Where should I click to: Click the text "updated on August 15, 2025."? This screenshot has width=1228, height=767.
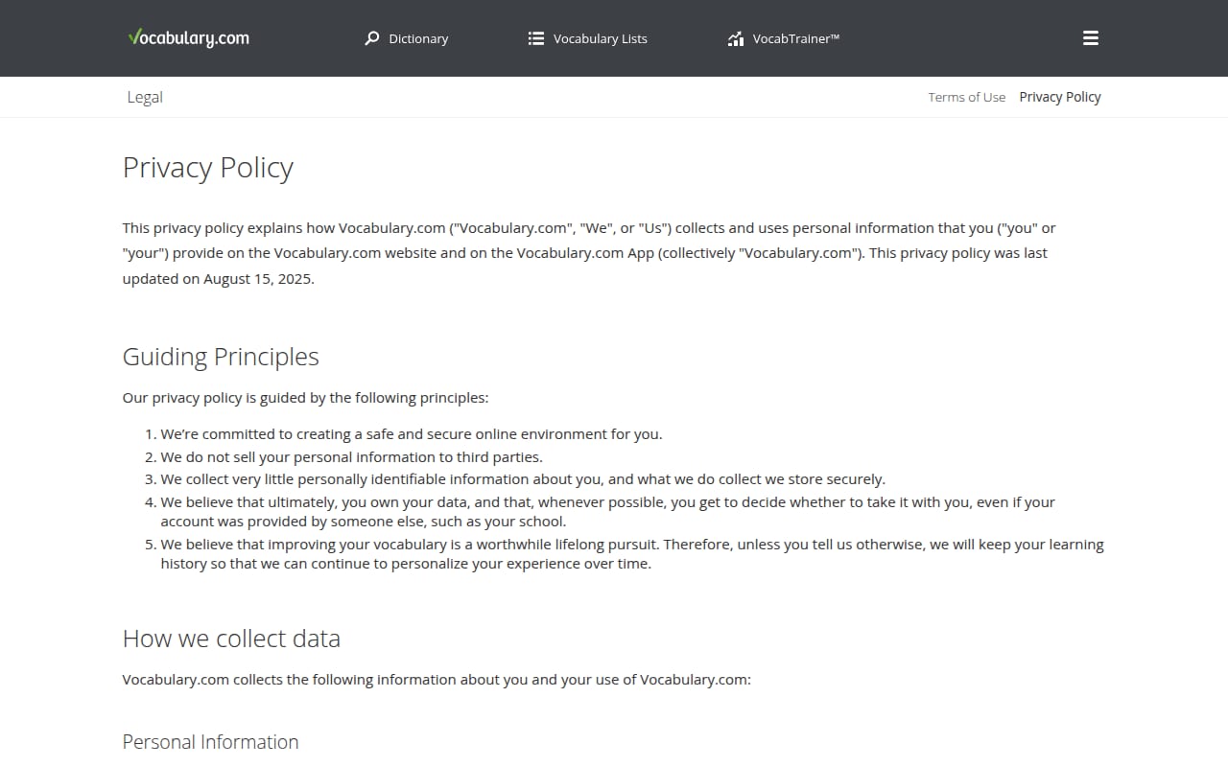point(219,279)
